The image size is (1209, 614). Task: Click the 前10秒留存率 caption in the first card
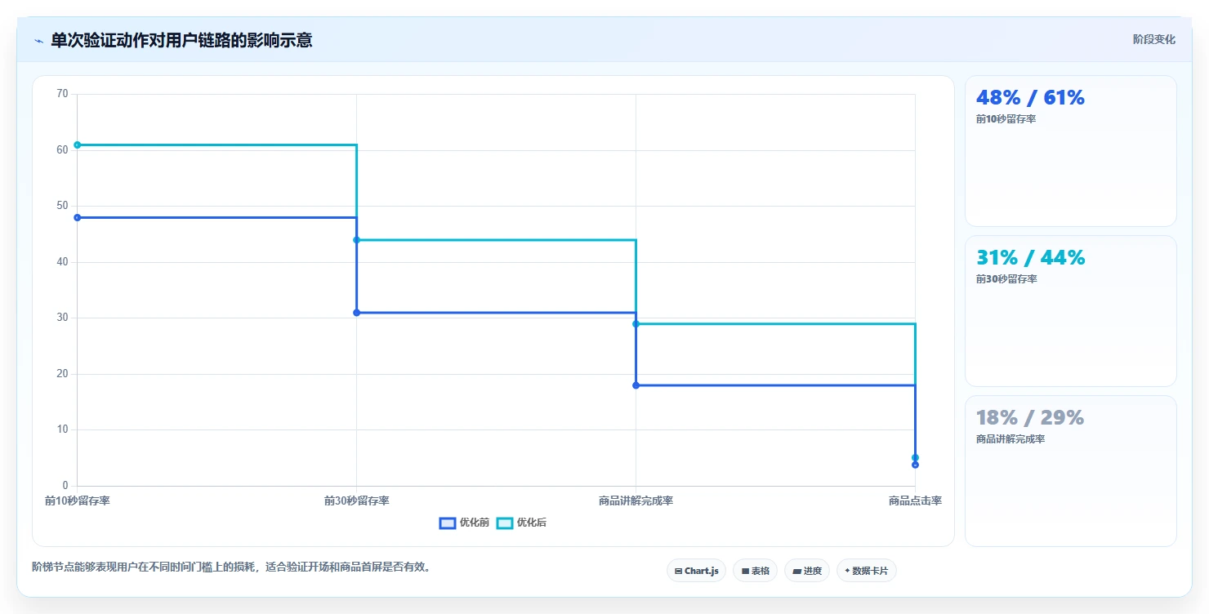[x=1006, y=119]
